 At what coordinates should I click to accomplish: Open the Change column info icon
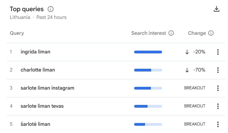coord(211,33)
